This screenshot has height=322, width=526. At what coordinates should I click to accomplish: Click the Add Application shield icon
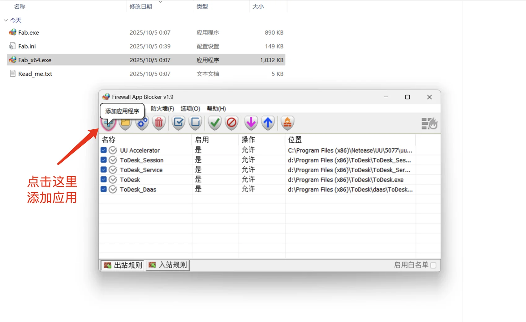[108, 123]
